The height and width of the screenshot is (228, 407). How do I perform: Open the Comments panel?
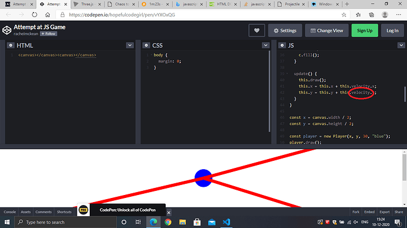(x=44, y=212)
